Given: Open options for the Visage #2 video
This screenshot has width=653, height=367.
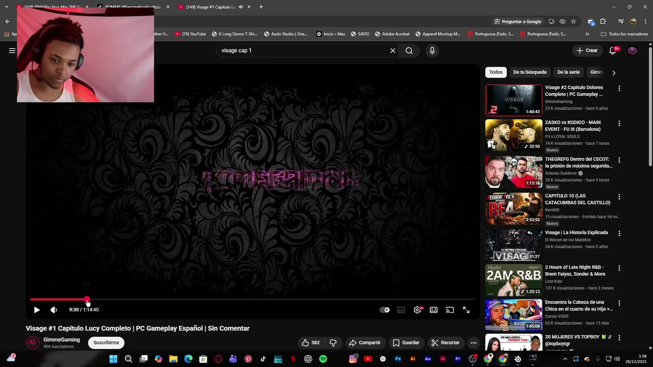Looking at the screenshot, I should tap(619, 89).
